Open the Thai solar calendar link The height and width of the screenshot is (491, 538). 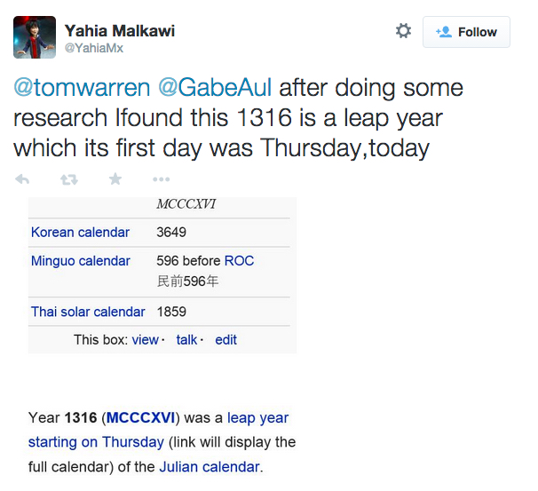click(x=88, y=312)
